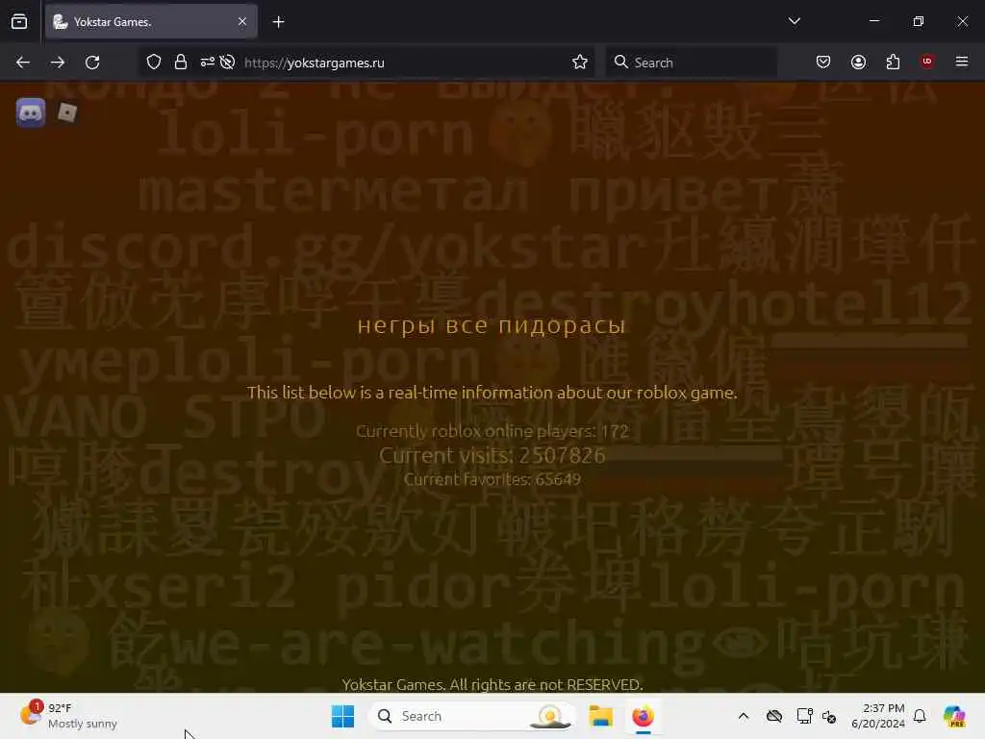Close the Yokstar Games tab
The width and height of the screenshot is (985, 739).
(242, 22)
